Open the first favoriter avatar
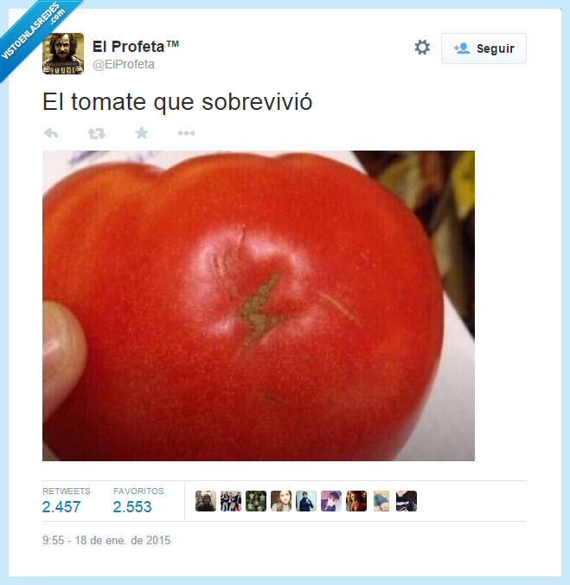This screenshot has height=585, width=570. pos(206,501)
